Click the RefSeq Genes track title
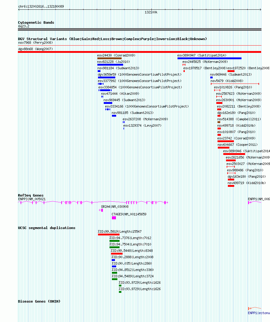The image size is (270, 322). (x=31, y=196)
